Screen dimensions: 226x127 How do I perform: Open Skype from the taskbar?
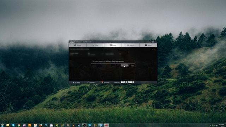click(x=13, y=125)
